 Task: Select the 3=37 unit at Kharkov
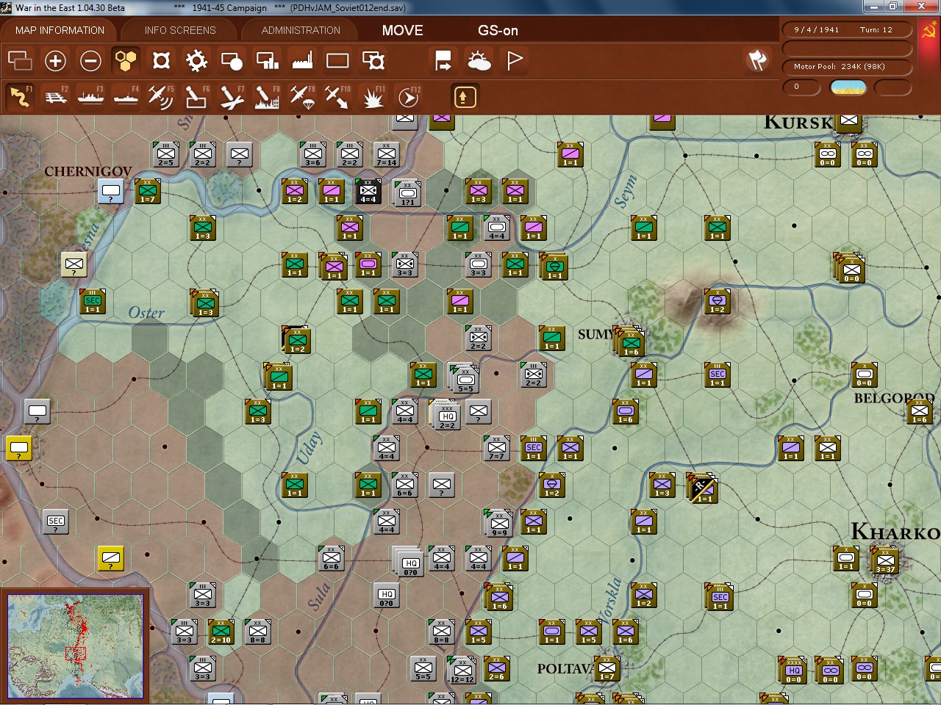point(885,562)
